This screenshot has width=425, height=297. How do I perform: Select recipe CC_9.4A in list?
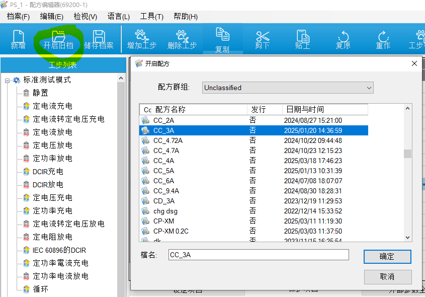coord(253,191)
